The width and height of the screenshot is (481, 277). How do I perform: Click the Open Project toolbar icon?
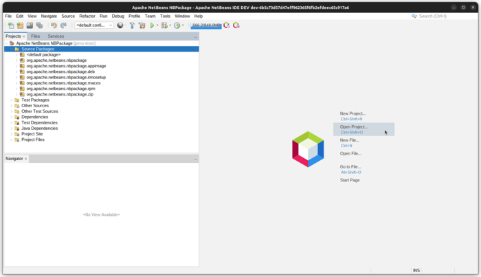[x=30, y=25]
